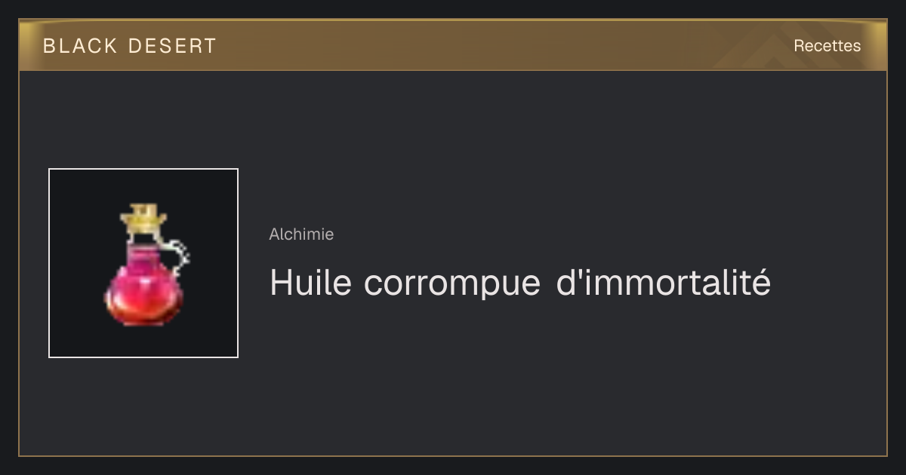Open the Huile corrompue d'immortalité title

[520, 283]
